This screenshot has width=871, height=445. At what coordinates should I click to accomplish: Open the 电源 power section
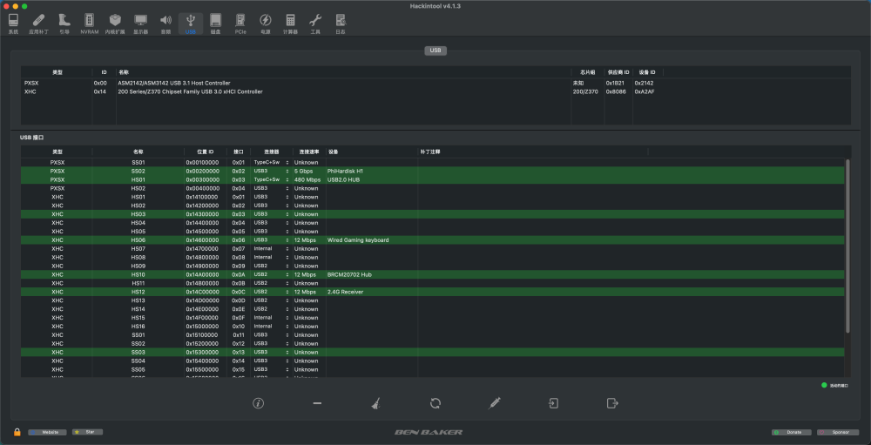click(266, 24)
